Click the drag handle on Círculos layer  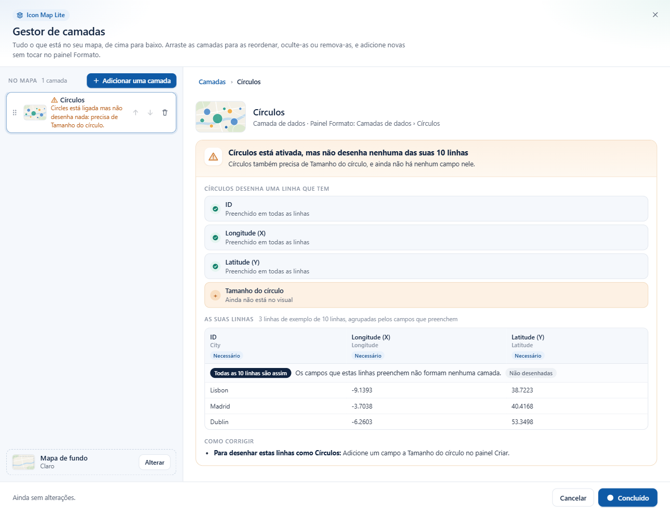click(15, 112)
